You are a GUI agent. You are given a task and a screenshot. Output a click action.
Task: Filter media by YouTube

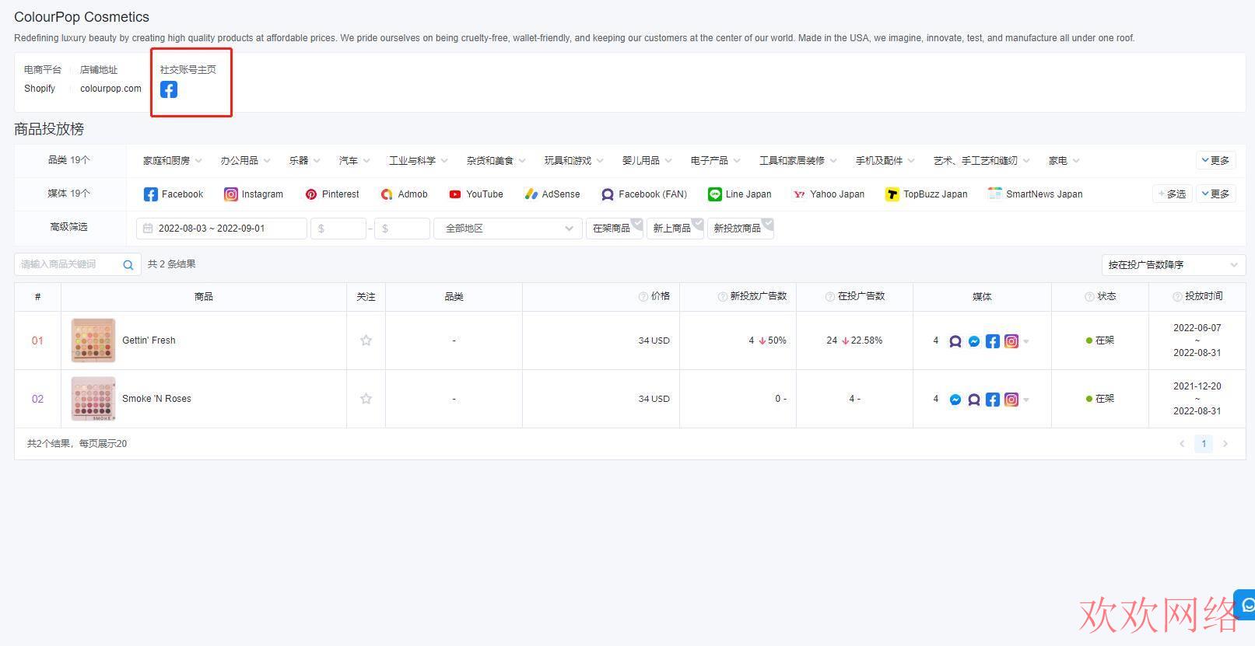pos(475,194)
